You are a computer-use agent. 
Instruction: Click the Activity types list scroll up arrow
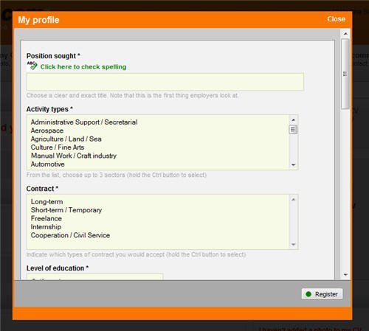[293, 120]
